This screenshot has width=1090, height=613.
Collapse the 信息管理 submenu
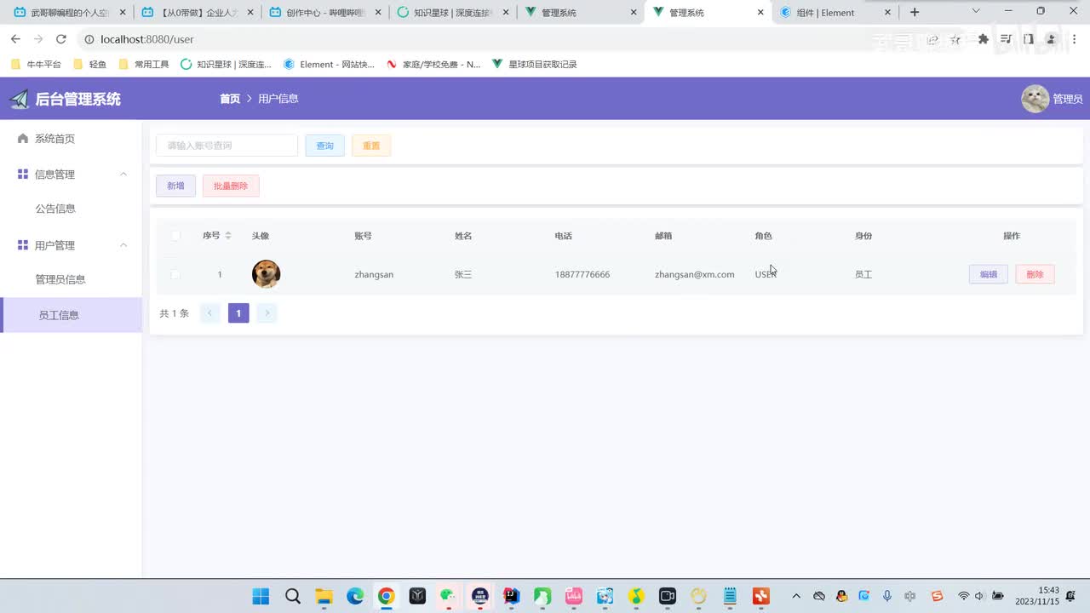point(123,174)
